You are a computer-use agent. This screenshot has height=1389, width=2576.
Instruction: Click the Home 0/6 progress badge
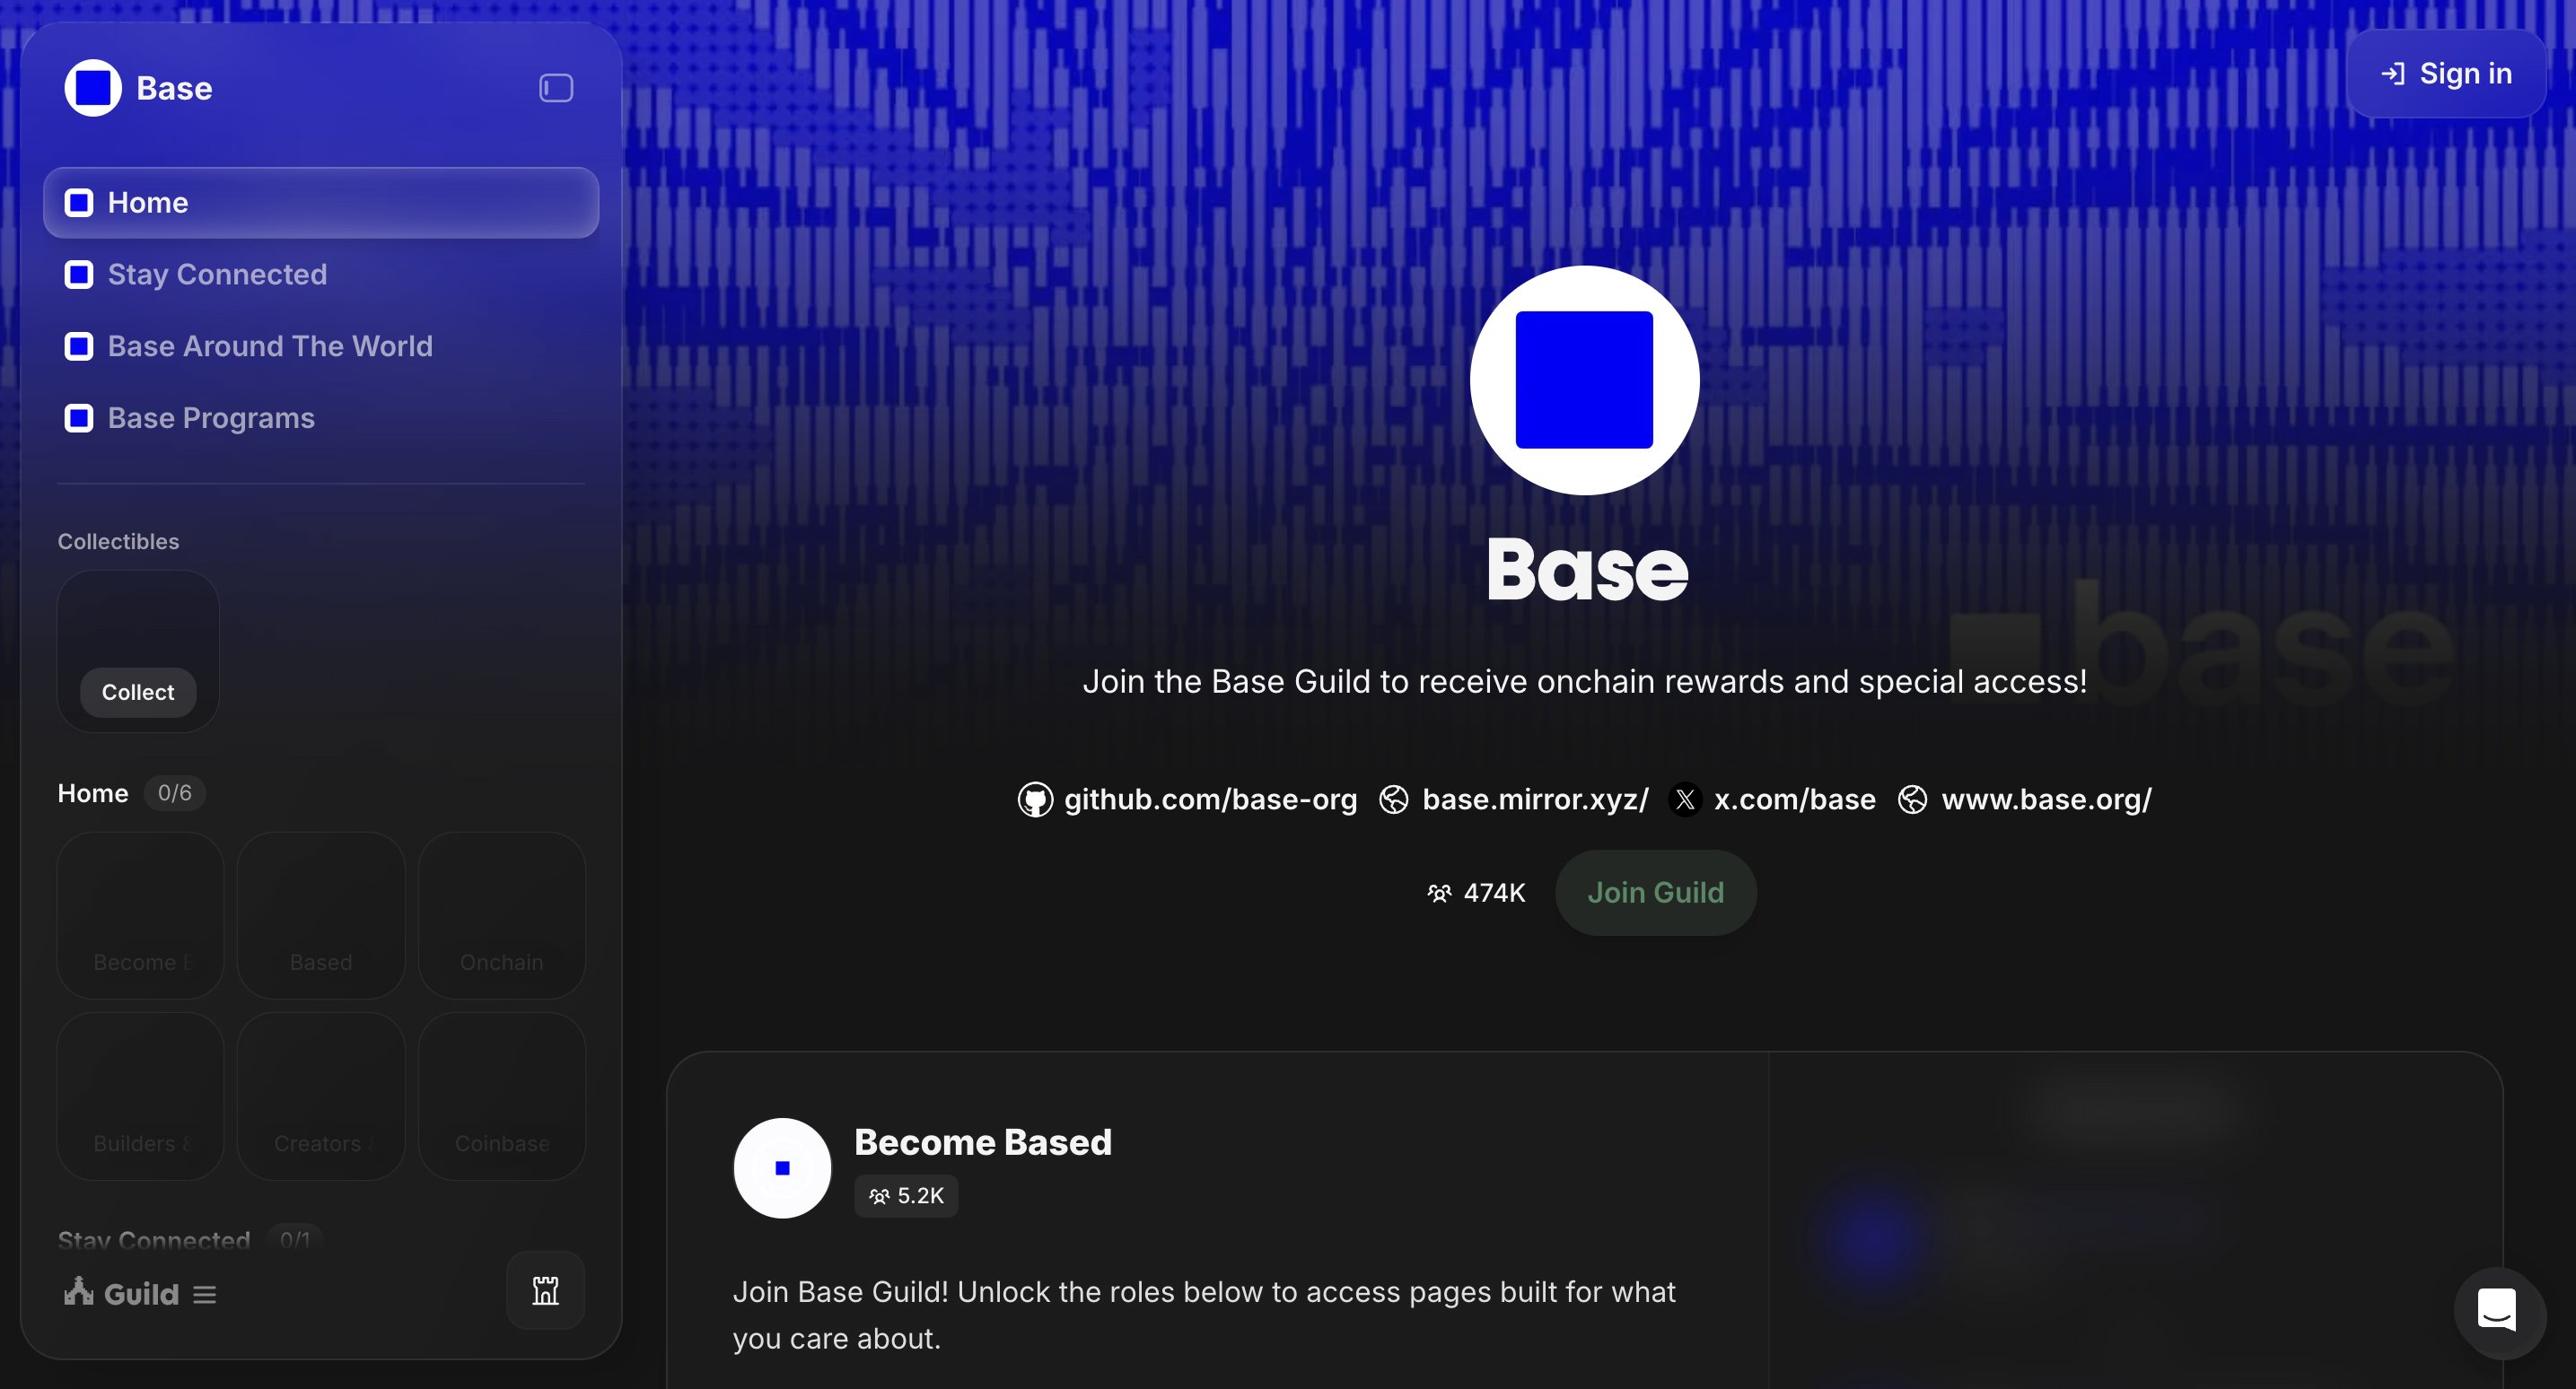tap(176, 793)
